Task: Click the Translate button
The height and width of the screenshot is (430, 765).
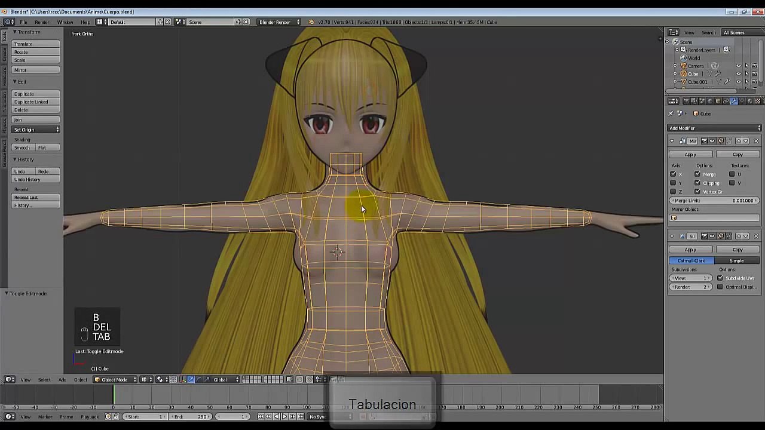Action: coord(36,44)
